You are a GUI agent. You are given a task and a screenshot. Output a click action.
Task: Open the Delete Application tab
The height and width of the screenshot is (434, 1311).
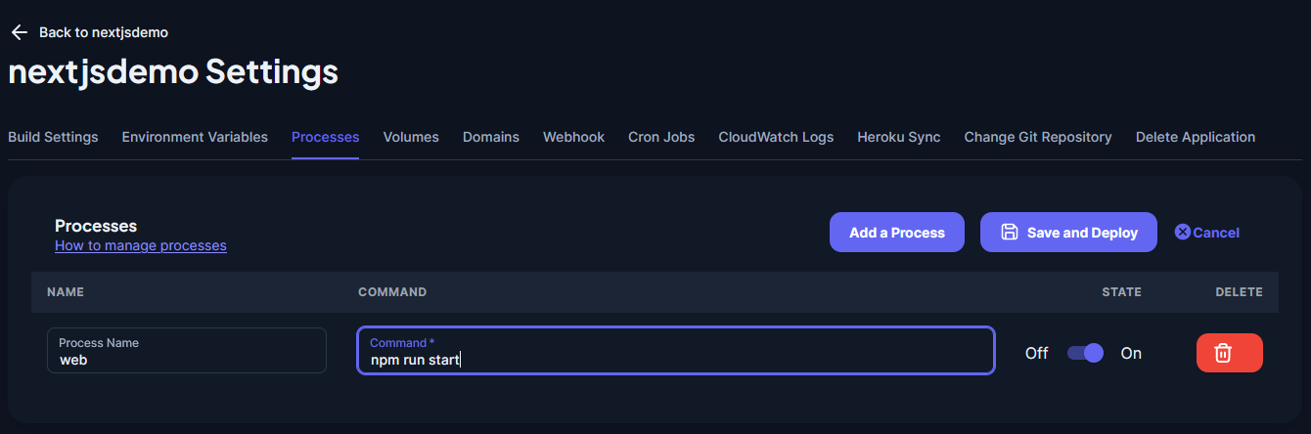pyautogui.click(x=1195, y=137)
